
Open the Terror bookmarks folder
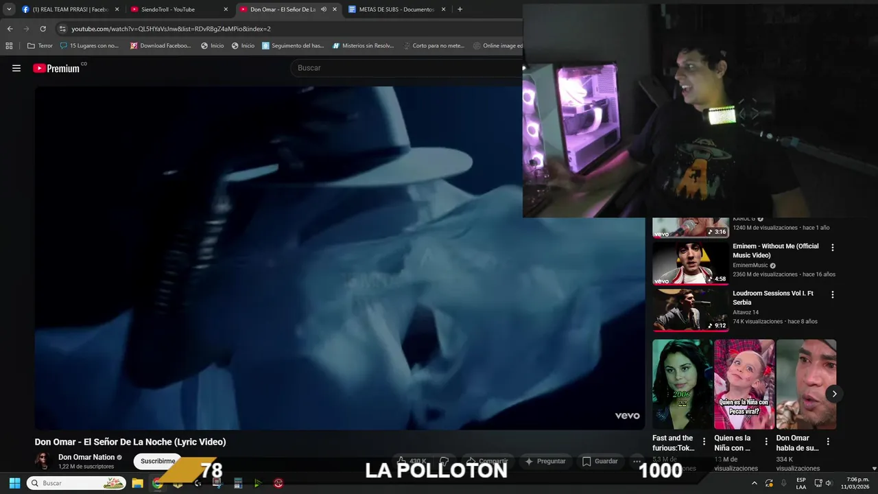(40, 46)
